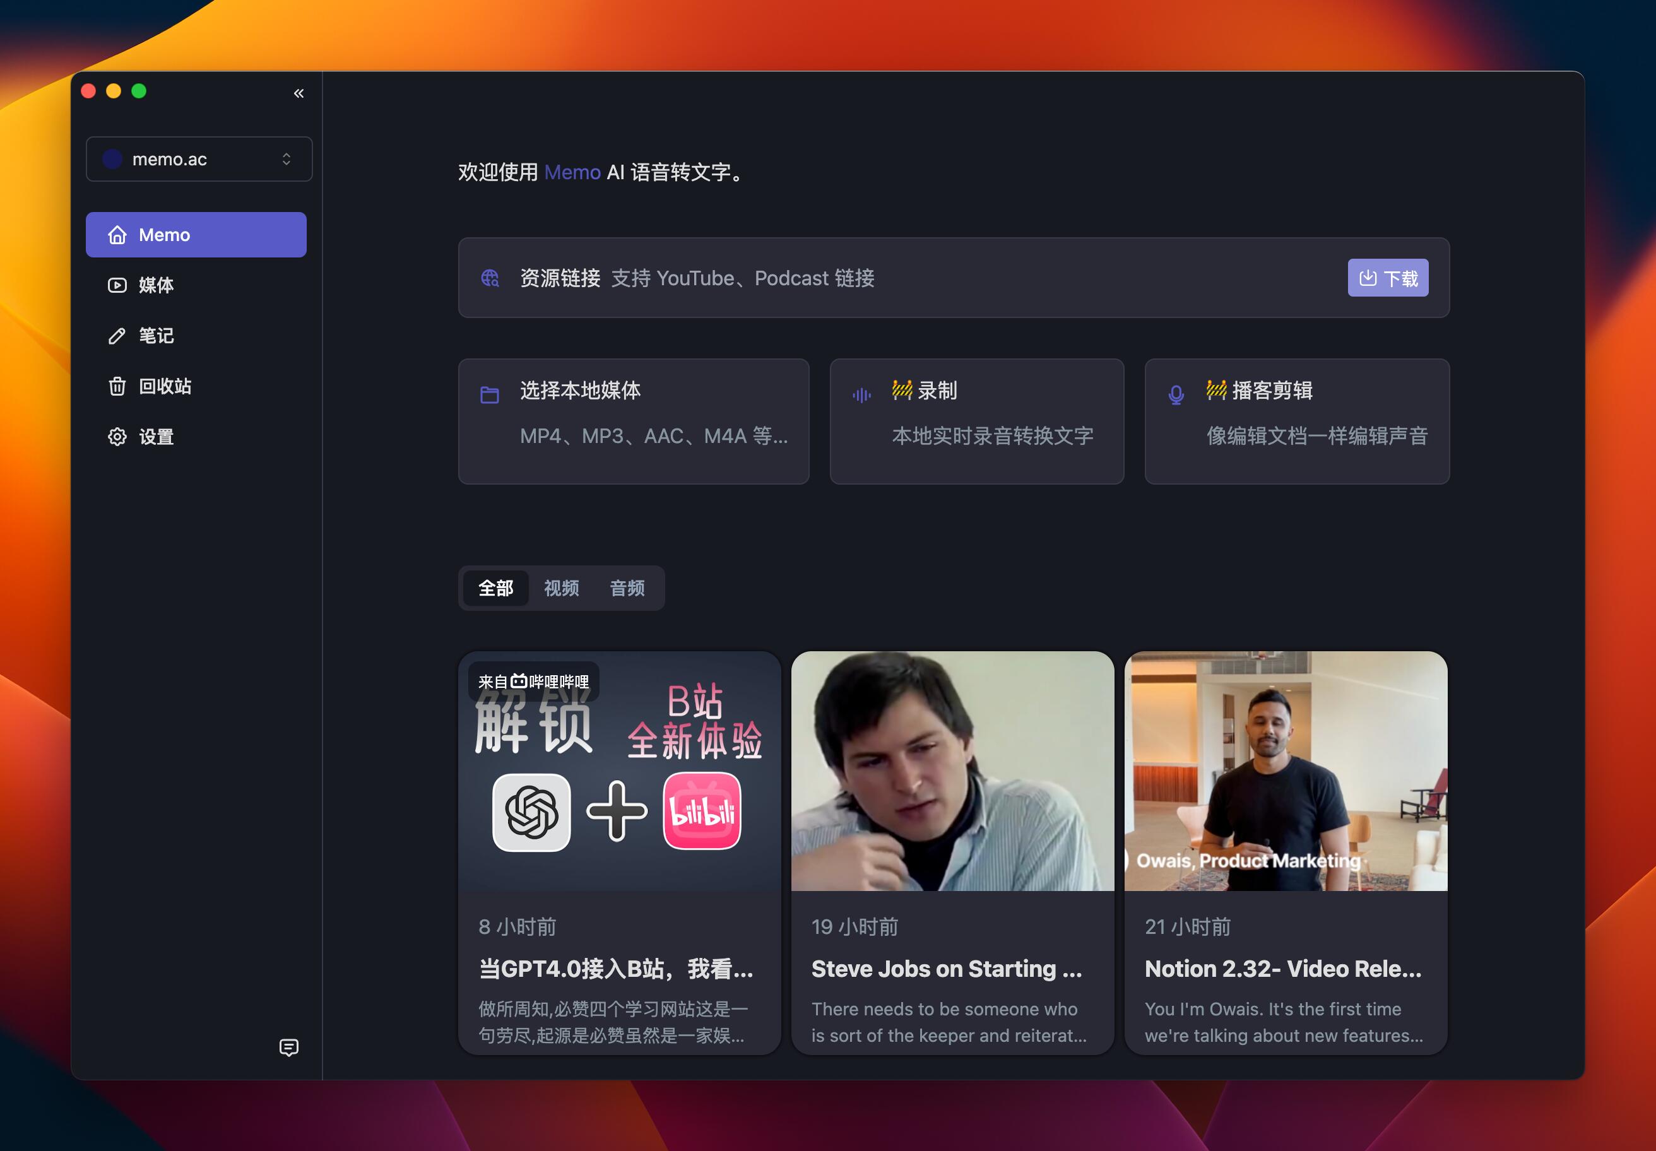
Task: Click the Memo link in welcome text
Action: 572,172
